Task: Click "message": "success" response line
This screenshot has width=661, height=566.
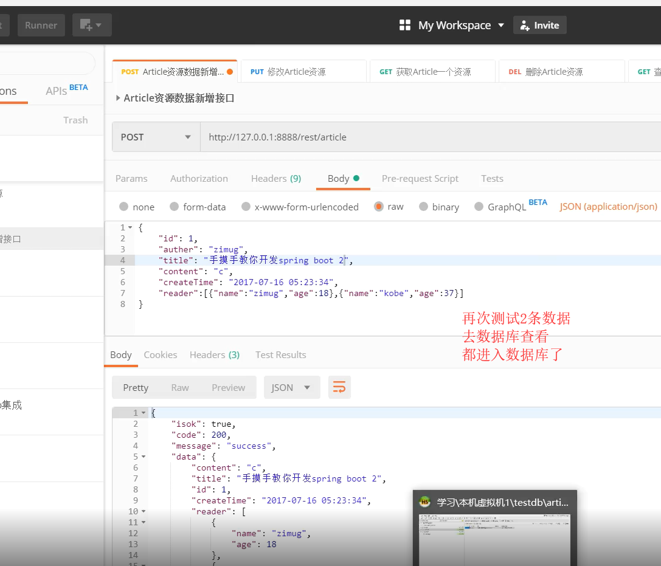Action: (x=223, y=446)
